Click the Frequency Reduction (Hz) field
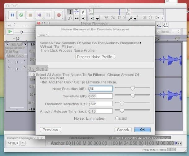Screen dimensions: 189x156 [x=101, y=104]
